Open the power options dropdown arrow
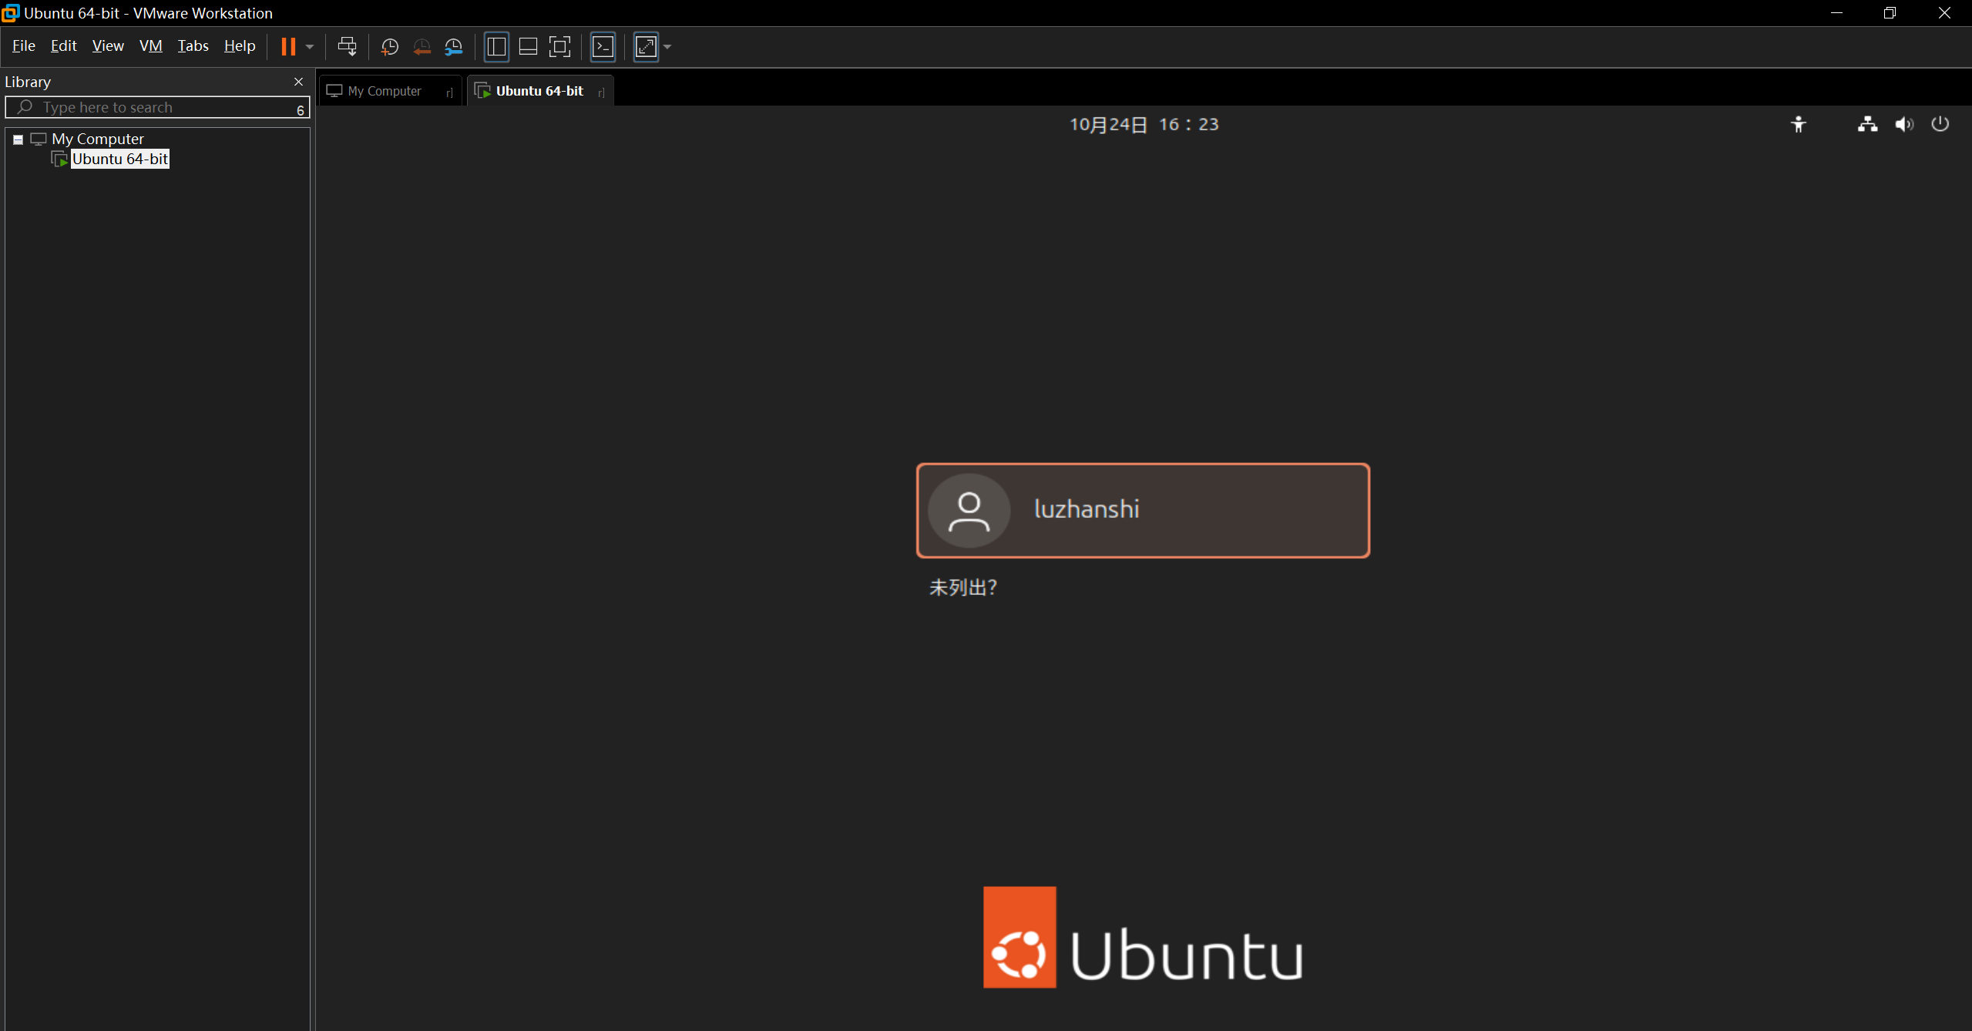The image size is (1972, 1031). tap(310, 47)
